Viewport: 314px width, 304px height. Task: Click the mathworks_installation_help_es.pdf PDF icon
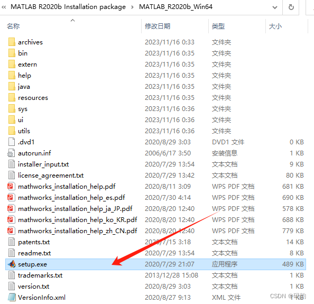tap(11, 197)
